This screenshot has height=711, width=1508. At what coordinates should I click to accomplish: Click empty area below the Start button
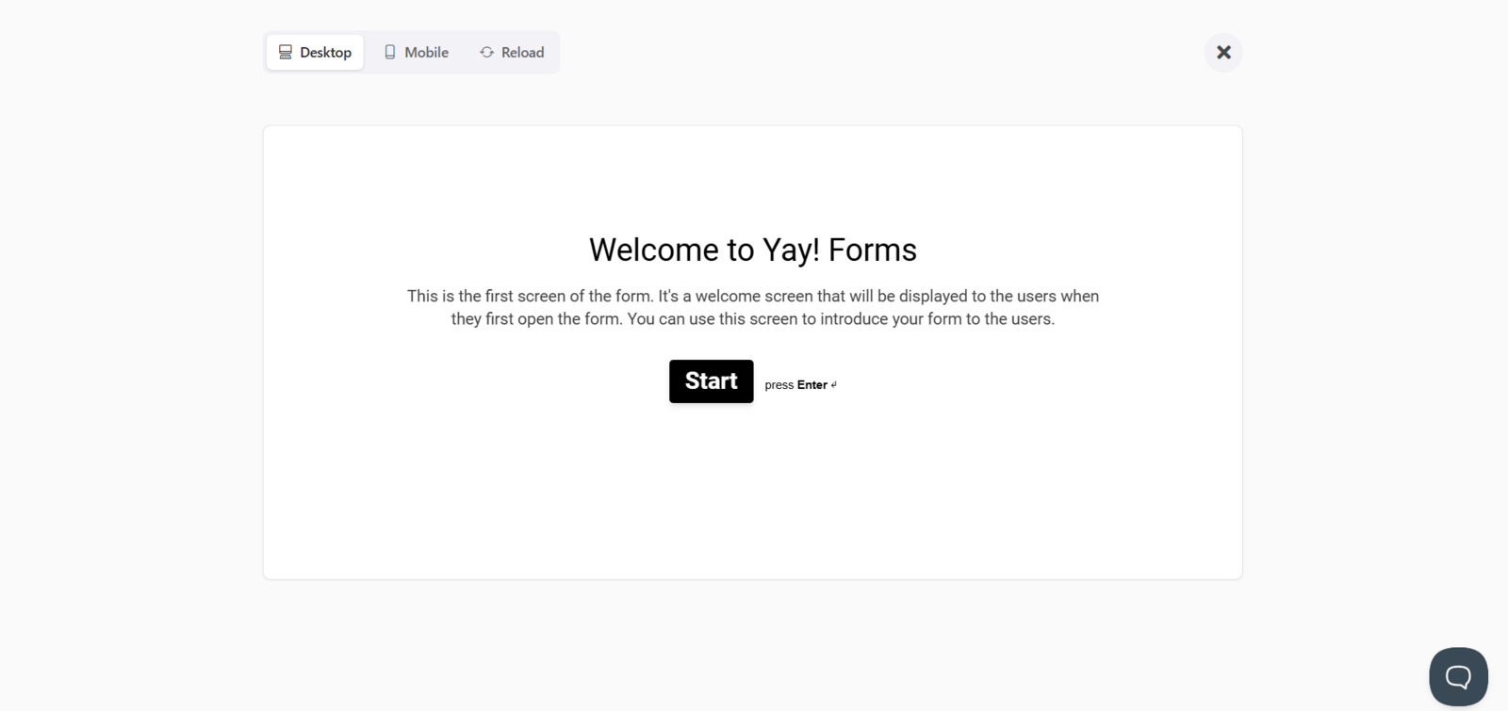click(x=753, y=490)
